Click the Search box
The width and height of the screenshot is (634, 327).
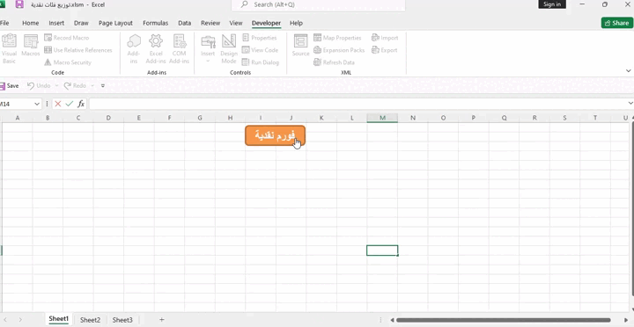[318, 5]
